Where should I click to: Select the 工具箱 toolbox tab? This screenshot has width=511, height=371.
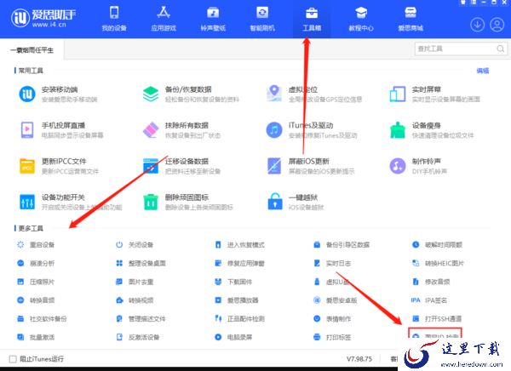click(312, 19)
